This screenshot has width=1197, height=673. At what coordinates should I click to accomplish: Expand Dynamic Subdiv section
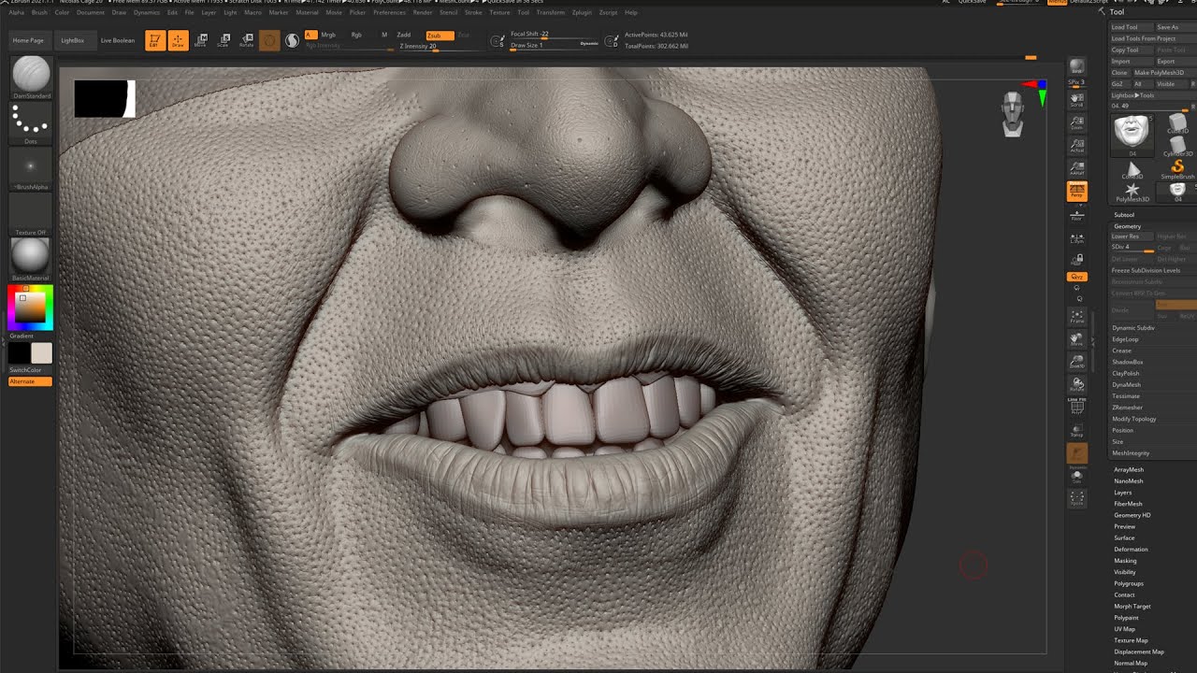(x=1133, y=328)
